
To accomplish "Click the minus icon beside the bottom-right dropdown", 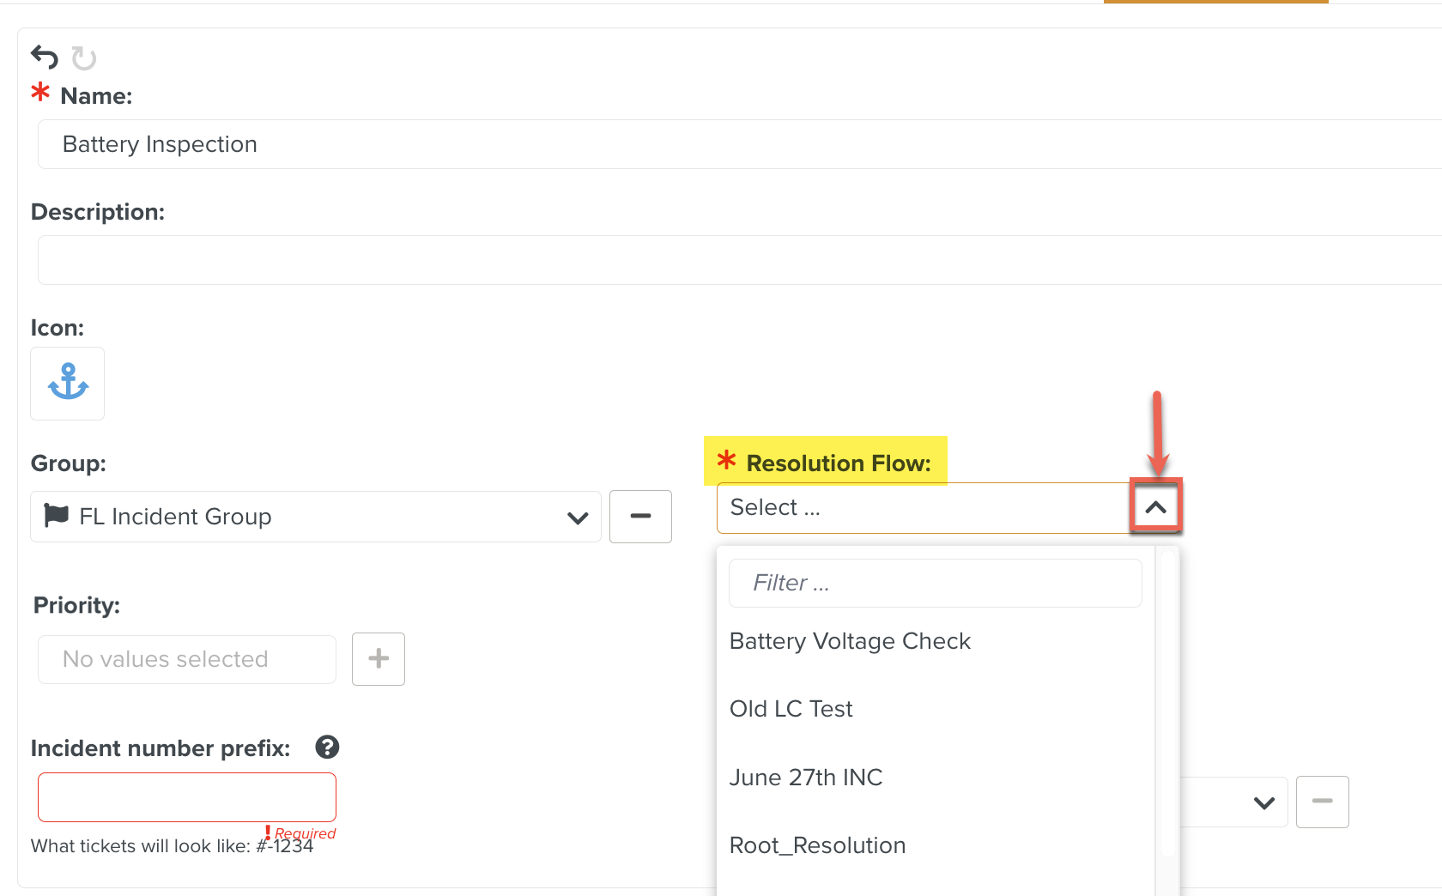I will (x=1322, y=802).
